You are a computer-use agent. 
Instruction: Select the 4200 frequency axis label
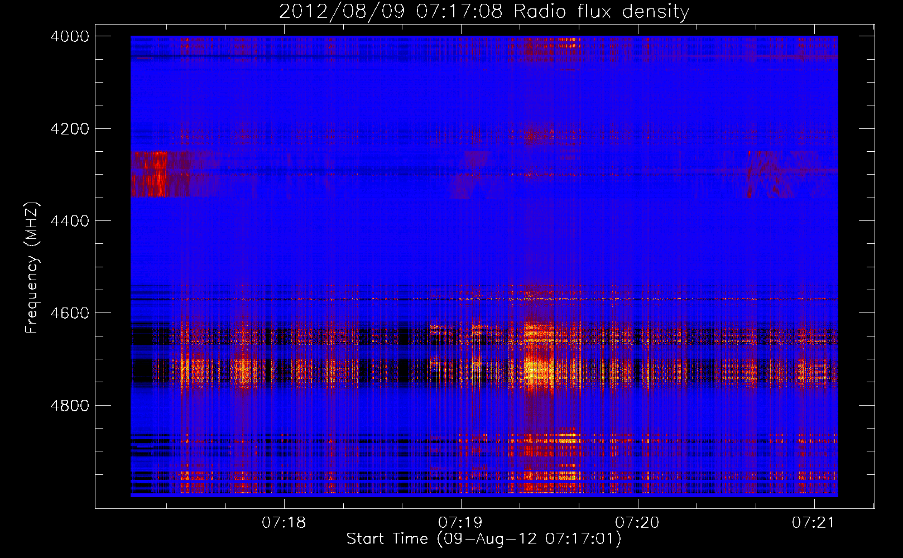coord(70,129)
